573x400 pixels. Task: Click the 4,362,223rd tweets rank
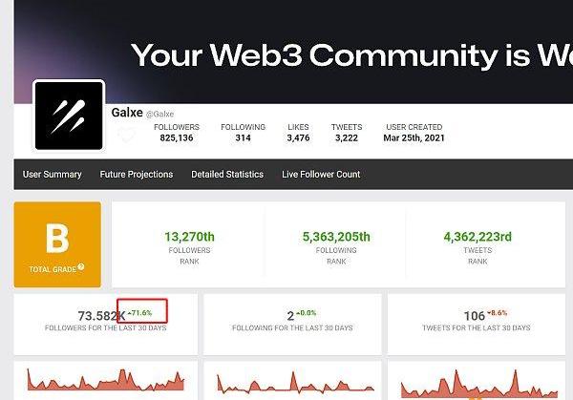coord(478,237)
